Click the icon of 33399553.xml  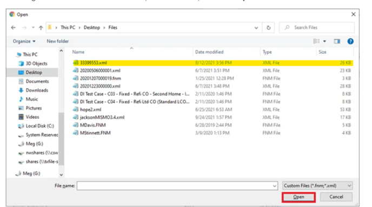(x=76, y=63)
